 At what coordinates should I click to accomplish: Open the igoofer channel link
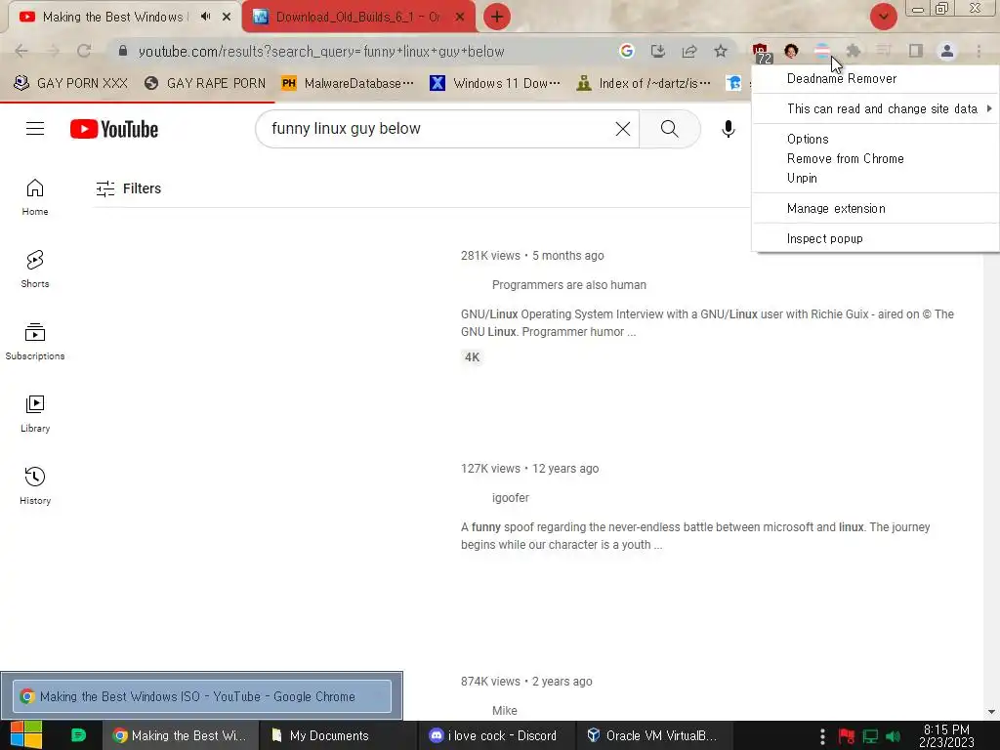[x=510, y=498]
